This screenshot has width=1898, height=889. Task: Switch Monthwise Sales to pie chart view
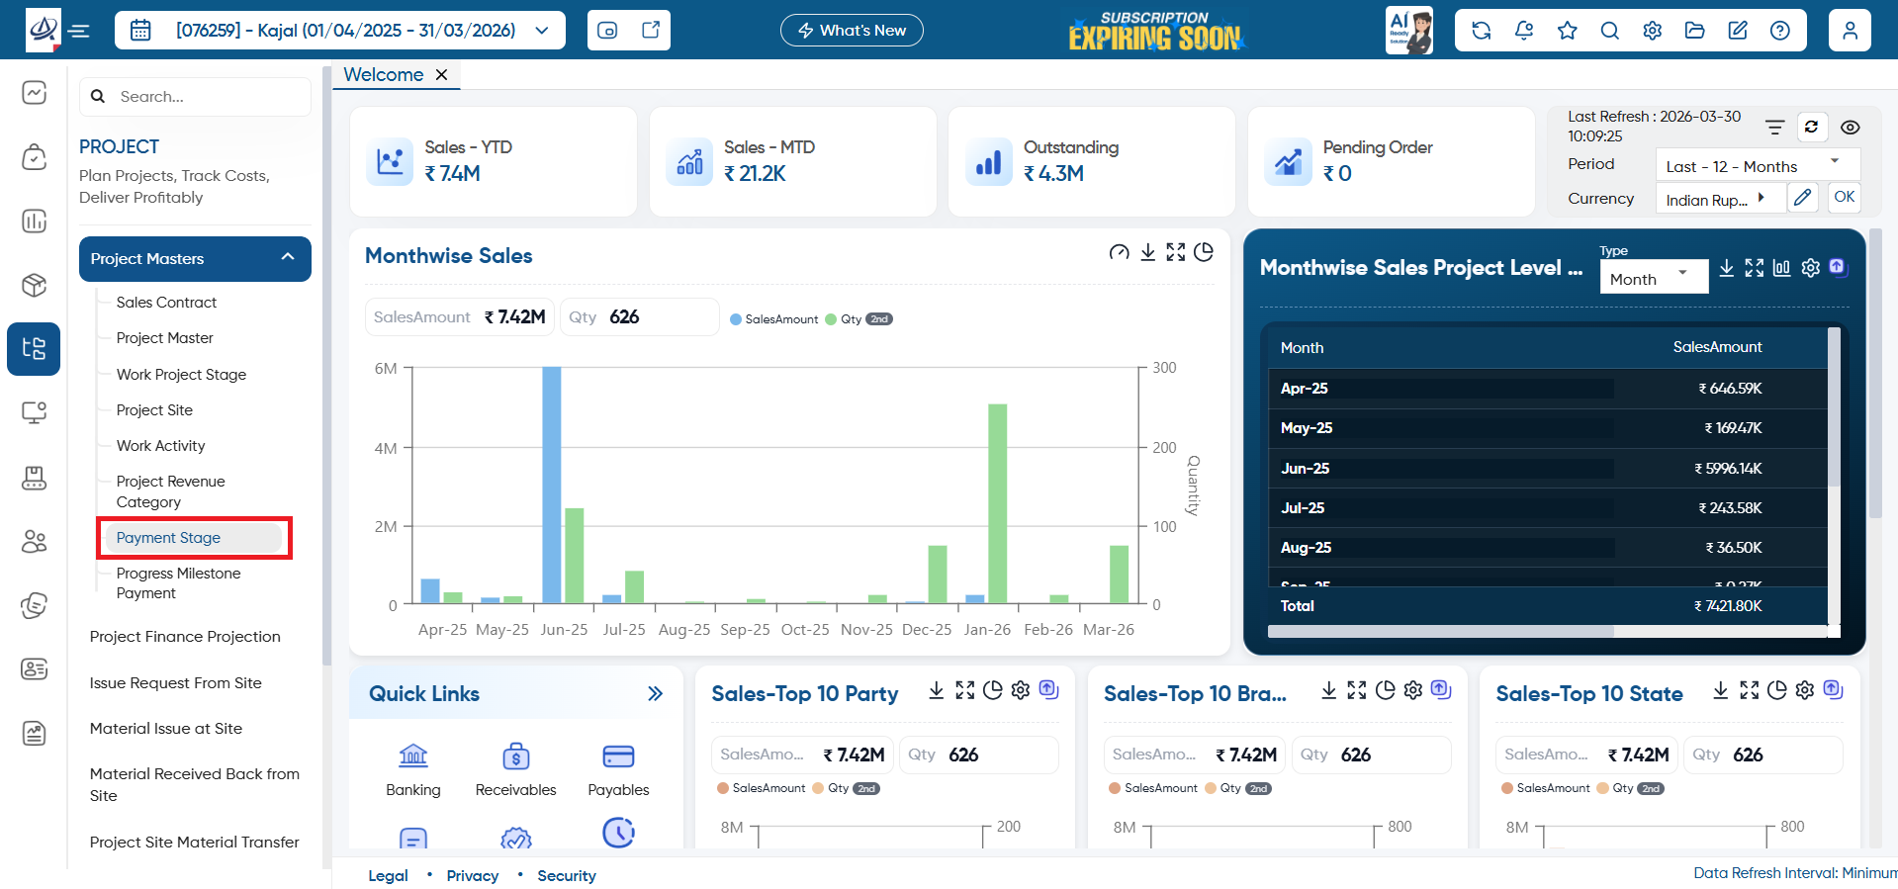click(1204, 252)
